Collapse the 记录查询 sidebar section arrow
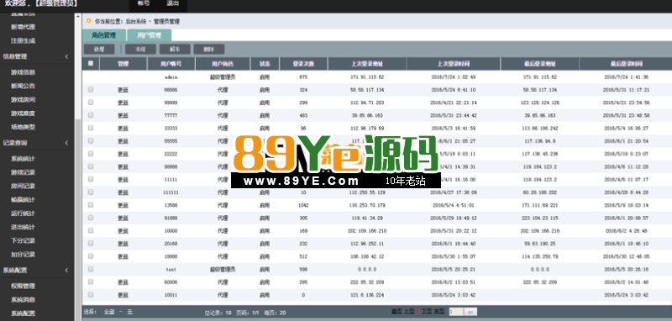Viewport: 672px width, 321px height. click(66, 143)
